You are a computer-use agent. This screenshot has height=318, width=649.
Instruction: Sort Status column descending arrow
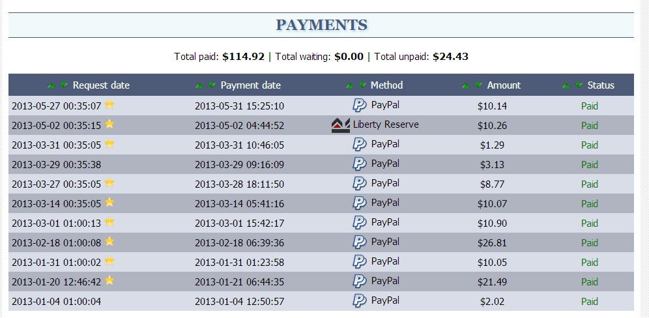579,85
